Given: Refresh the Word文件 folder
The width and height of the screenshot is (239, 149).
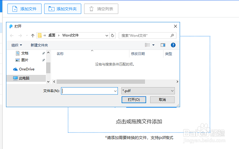Looking at the screenshot, I should click(112, 35).
